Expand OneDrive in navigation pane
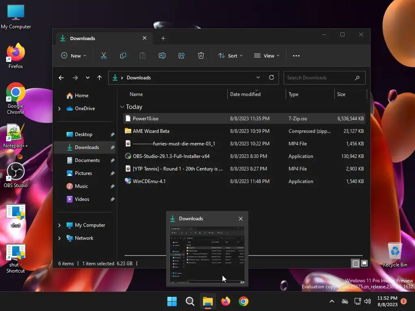This screenshot has width=415, height=311. (59, 109)
